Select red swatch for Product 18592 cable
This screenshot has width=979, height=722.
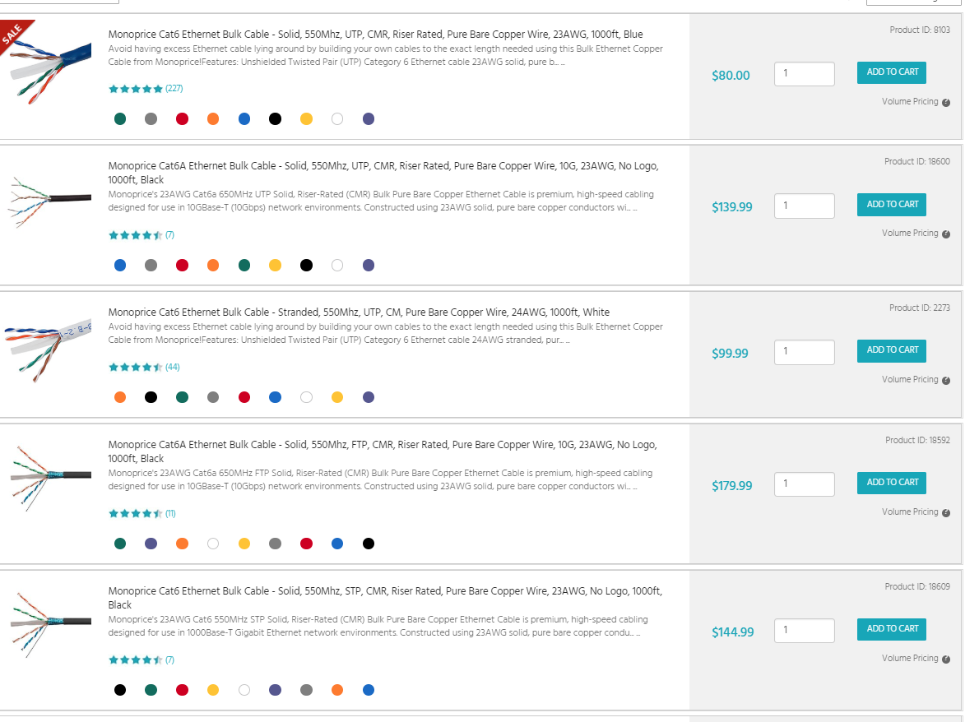[x=307, y=544]
